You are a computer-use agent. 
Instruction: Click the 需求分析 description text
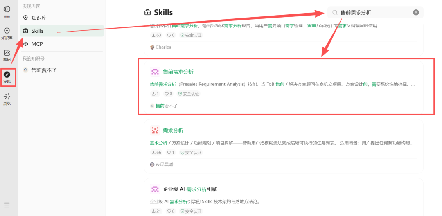282,143
